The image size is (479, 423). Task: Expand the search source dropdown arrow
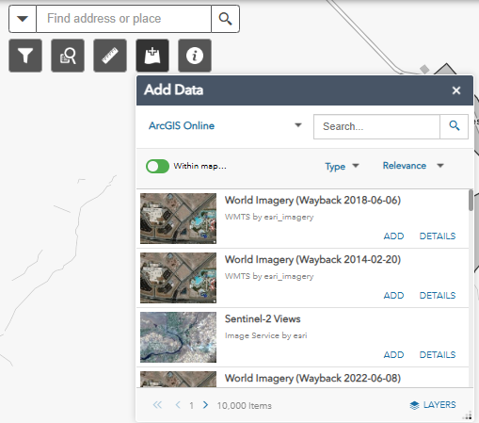[23, 19]
